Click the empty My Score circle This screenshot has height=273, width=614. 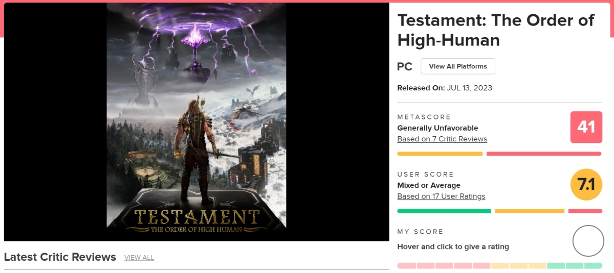coord(588,241)
